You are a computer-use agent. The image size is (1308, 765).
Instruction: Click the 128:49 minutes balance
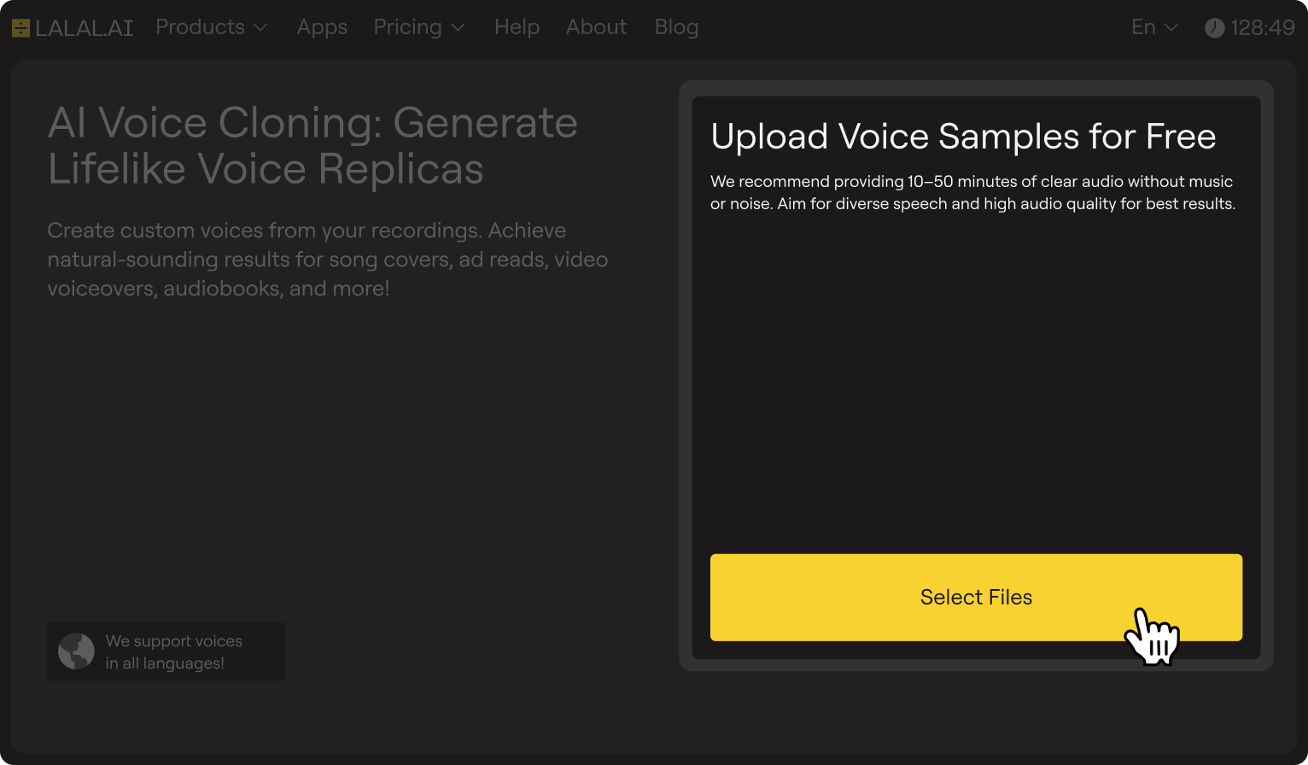coord(1263,28)
